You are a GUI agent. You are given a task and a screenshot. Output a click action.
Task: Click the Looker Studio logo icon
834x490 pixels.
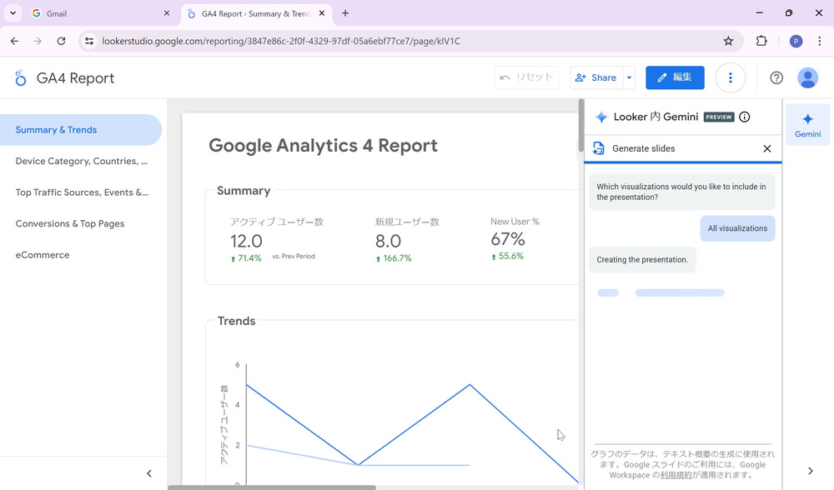(x=21, y=78)
